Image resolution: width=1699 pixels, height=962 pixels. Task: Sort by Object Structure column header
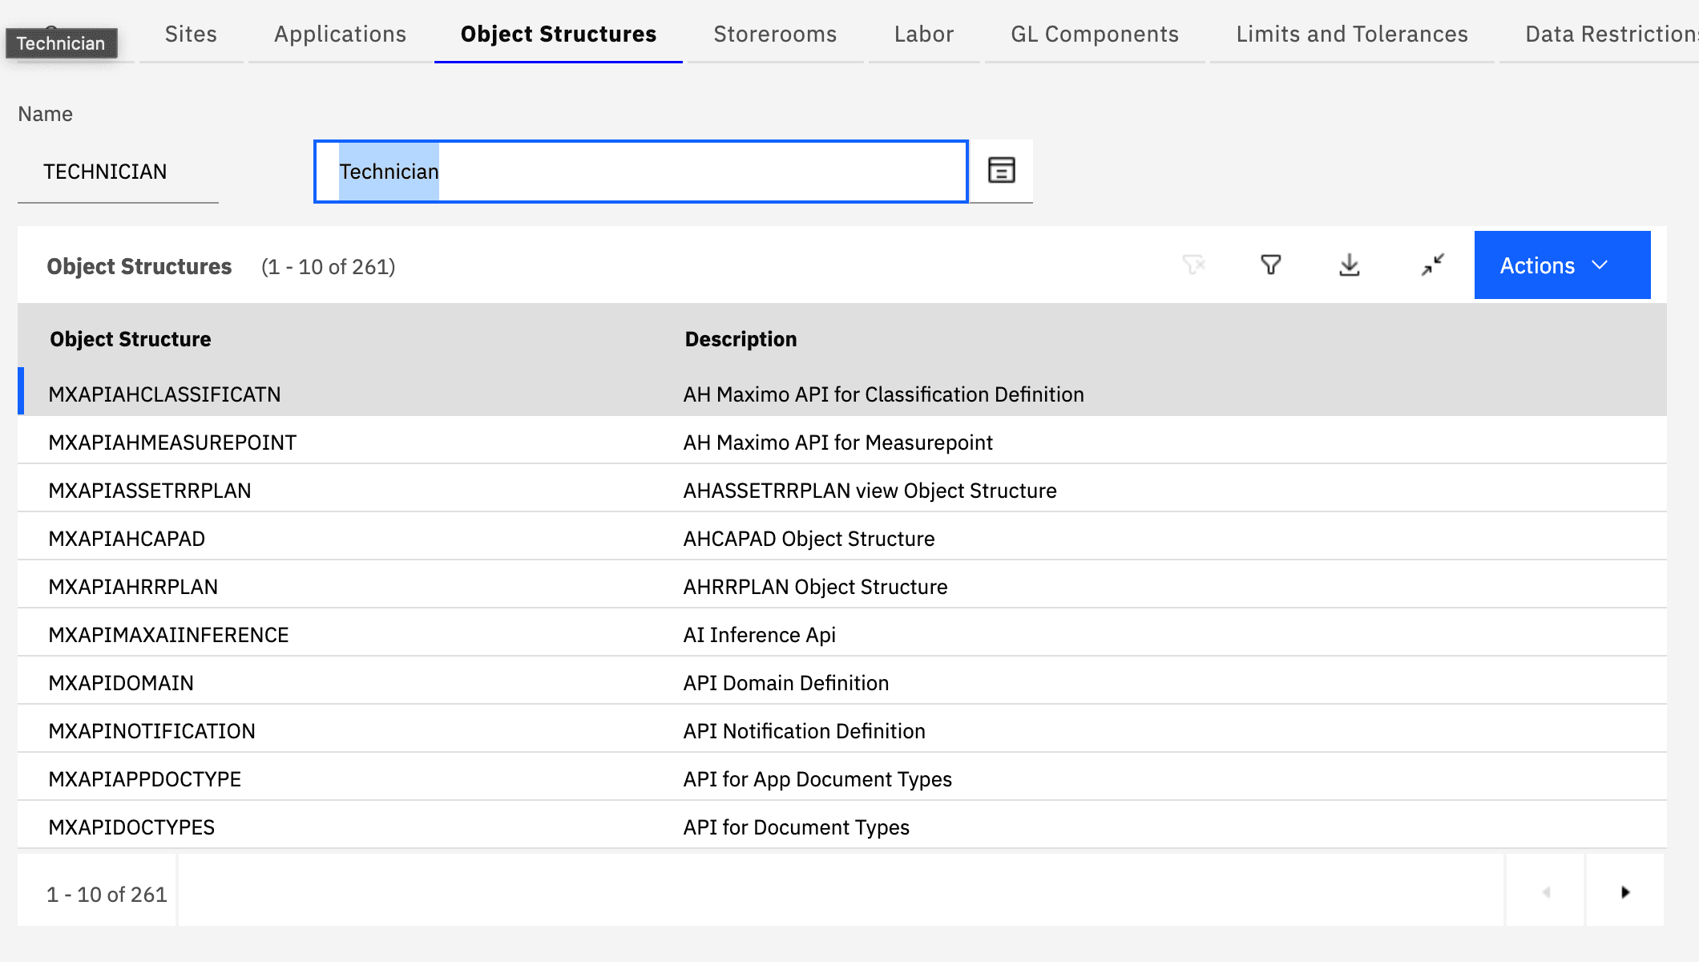point(131,339)
